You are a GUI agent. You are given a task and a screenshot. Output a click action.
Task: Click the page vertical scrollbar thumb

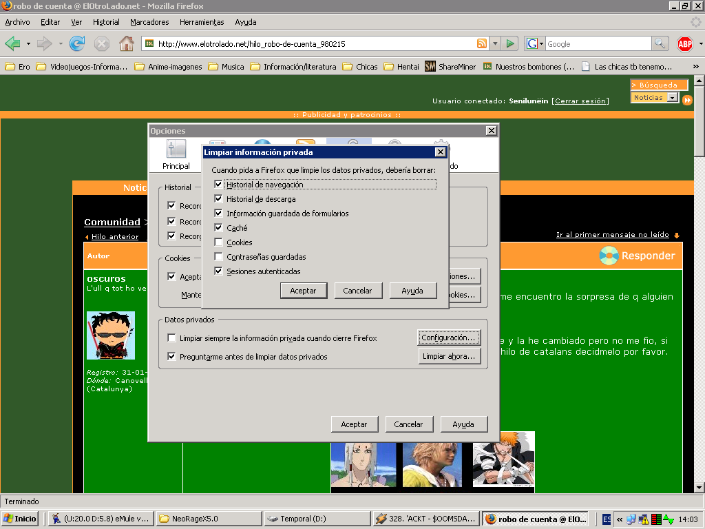pyautogui.click(x=699, y=121)
